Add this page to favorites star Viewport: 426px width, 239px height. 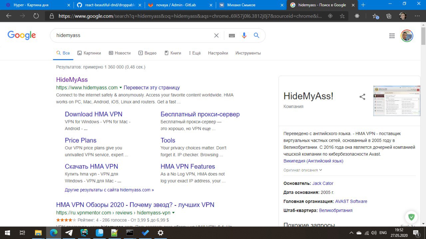tap(342, 16)
